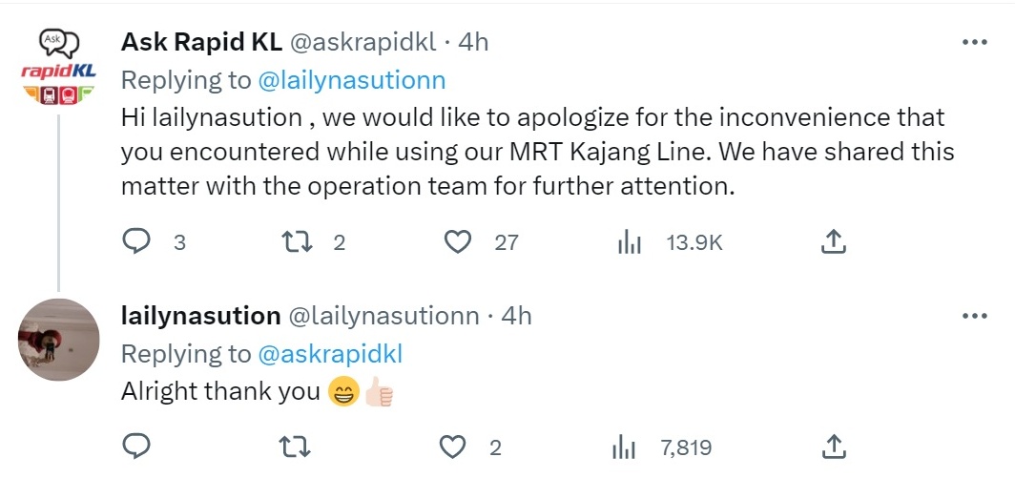The height and width of the screenshot is (478, 1015).
Task: Share the Ask Rapid KL tweet
Action: (833, 242)
